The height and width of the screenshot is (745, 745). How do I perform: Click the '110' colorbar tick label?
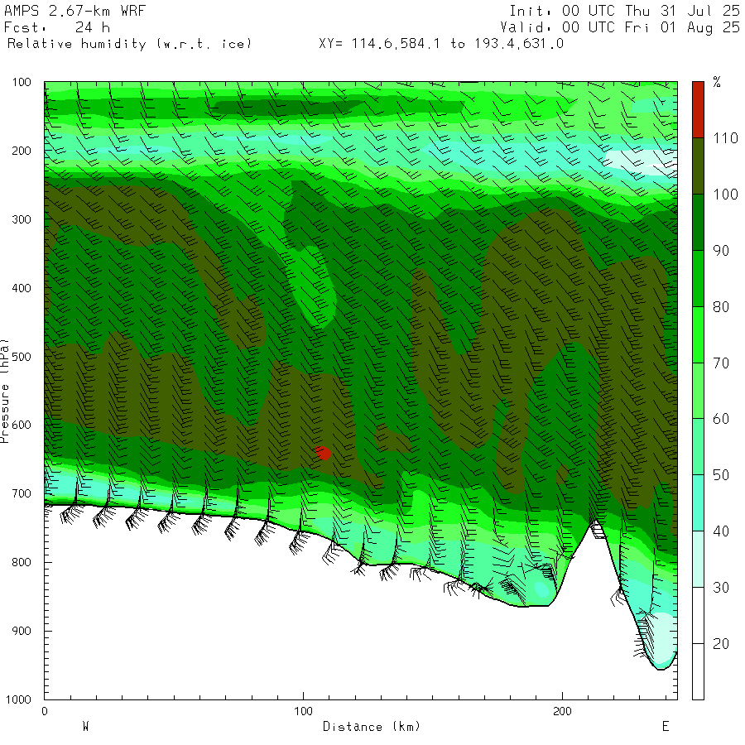pyautogui.click(x=725, y=138)
